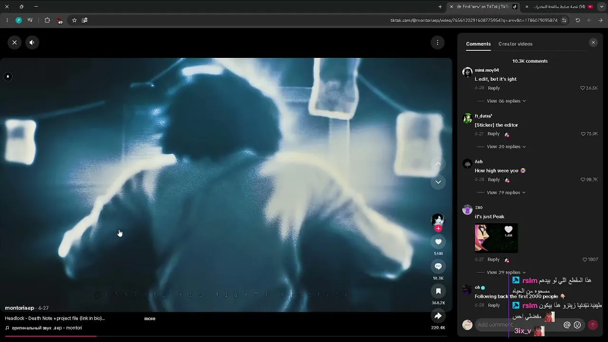Post the comment with the send arrow
608x342 pixels.
point(592,325)
